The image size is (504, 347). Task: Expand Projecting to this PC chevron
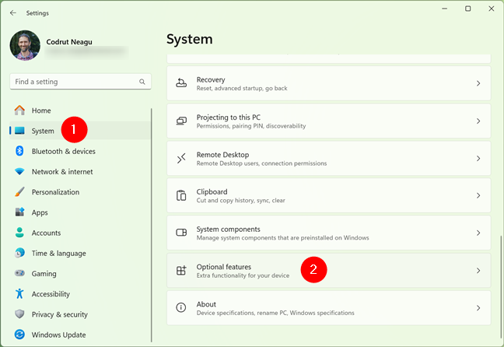[x=478, y=121]
